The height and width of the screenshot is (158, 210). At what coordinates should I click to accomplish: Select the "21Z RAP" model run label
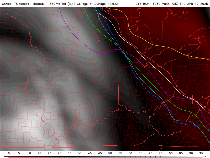pos(142,4)
